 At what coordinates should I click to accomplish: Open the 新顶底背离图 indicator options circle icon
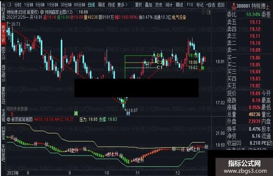pos(9,120)
